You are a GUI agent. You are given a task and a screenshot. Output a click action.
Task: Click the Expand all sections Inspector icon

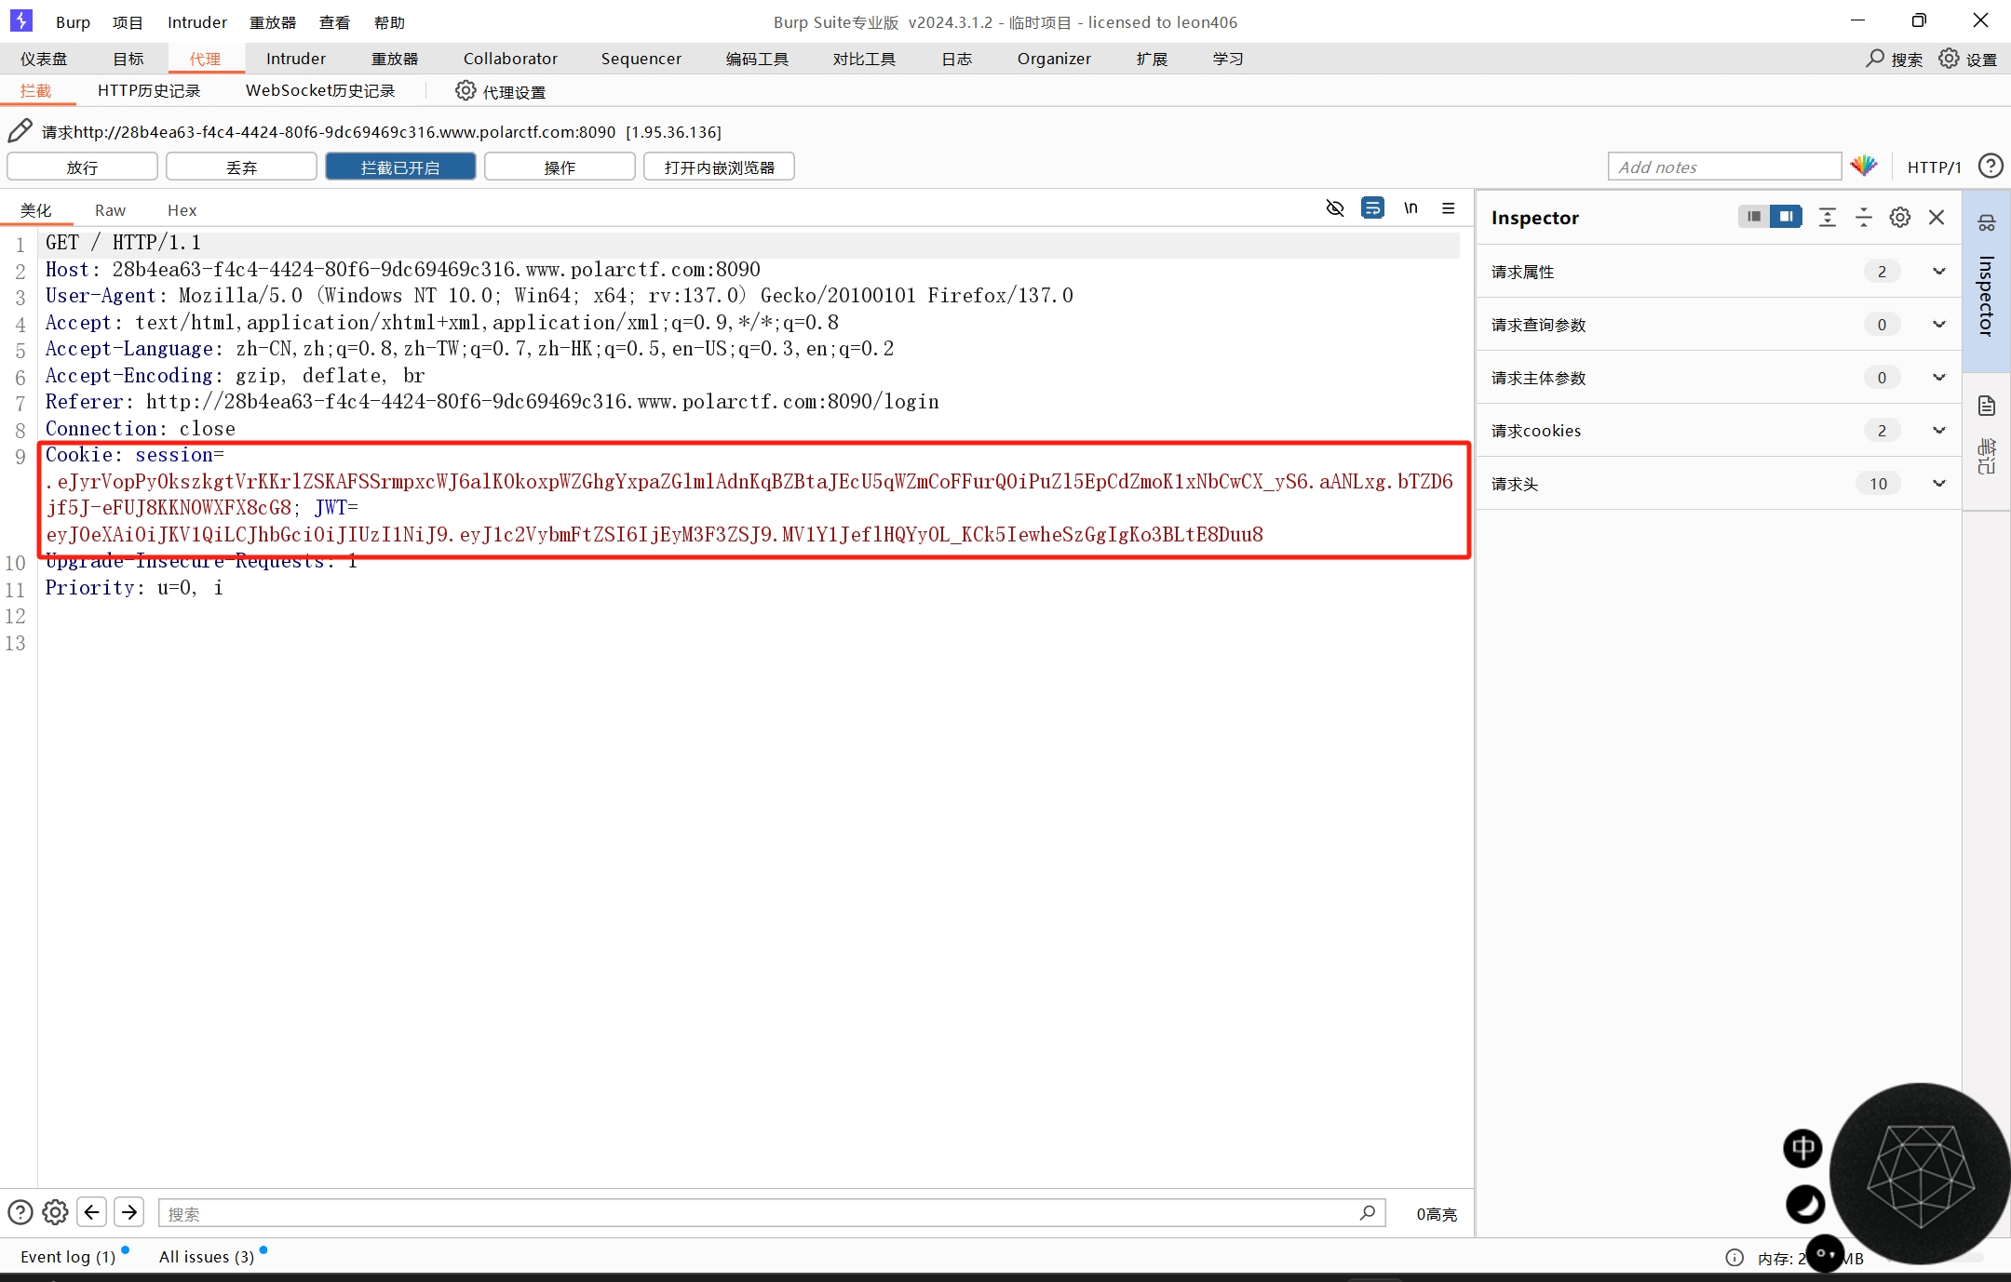point(1827,218)
